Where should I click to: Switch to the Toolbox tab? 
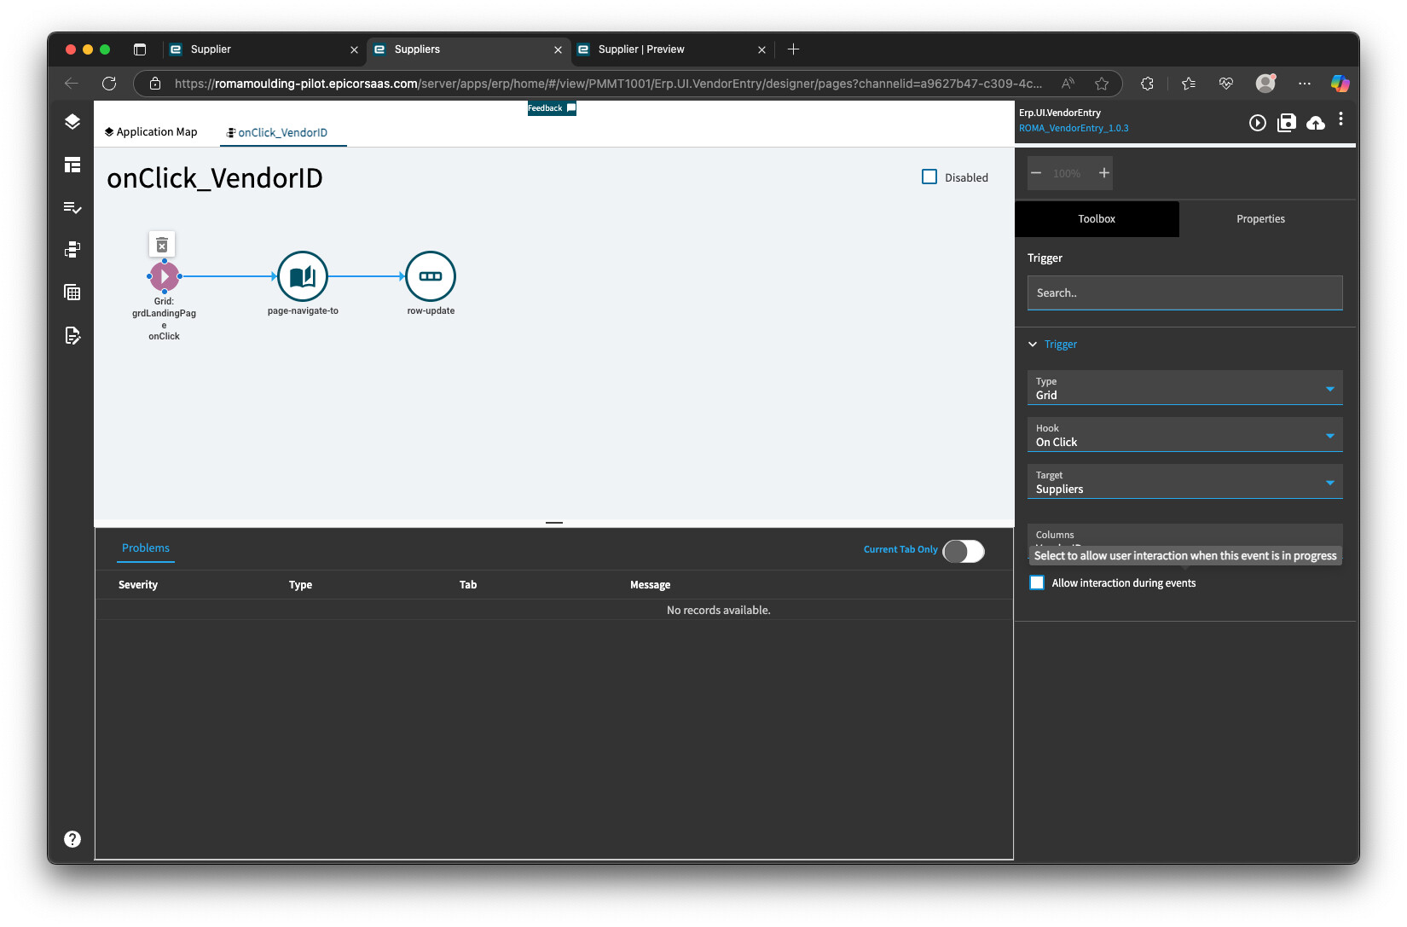tap(1097, 219)
